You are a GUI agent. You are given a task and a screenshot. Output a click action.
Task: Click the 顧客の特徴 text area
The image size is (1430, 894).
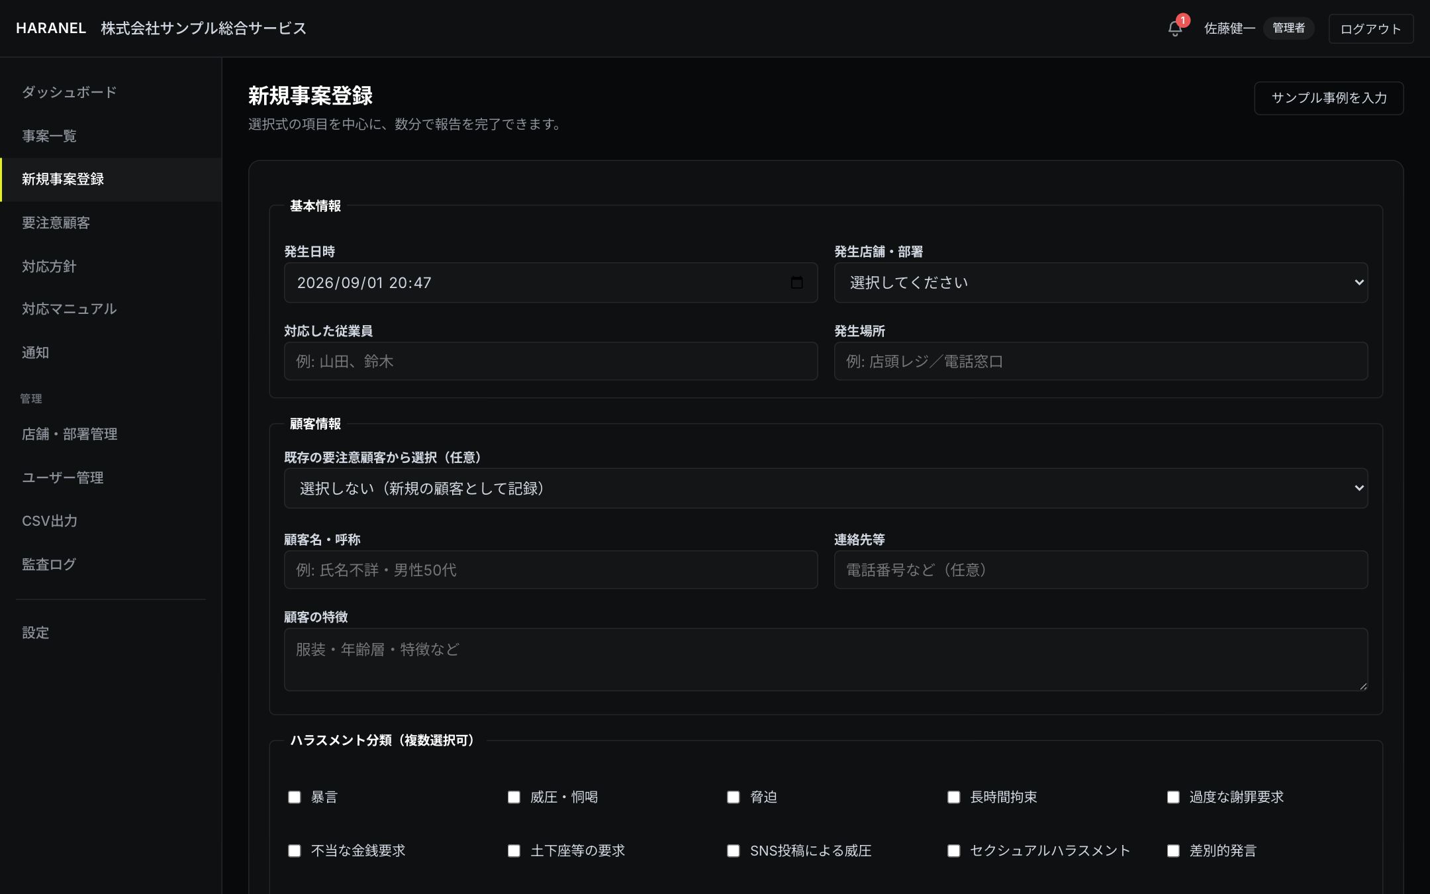pyautogui.click(x=826, y=660)
